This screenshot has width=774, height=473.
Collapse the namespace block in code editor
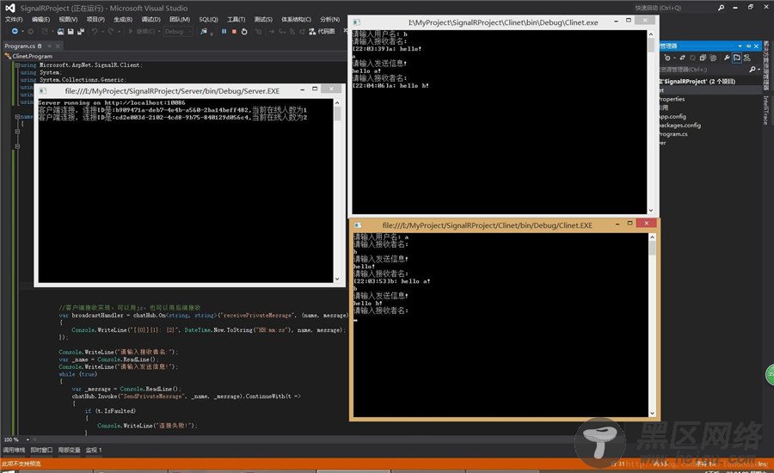[17, 116]
